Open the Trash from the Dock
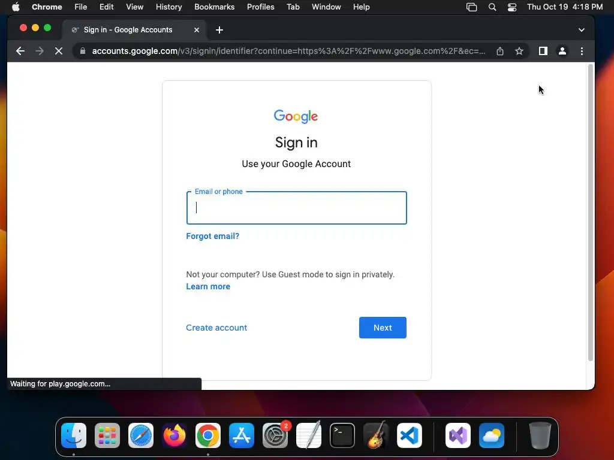This screenshot has width=614, height=460. tap(540, 435)
